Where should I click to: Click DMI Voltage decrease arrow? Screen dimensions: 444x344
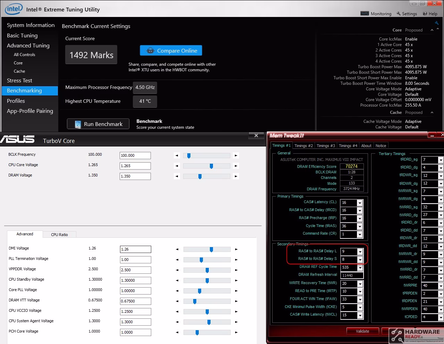(177, 249)
